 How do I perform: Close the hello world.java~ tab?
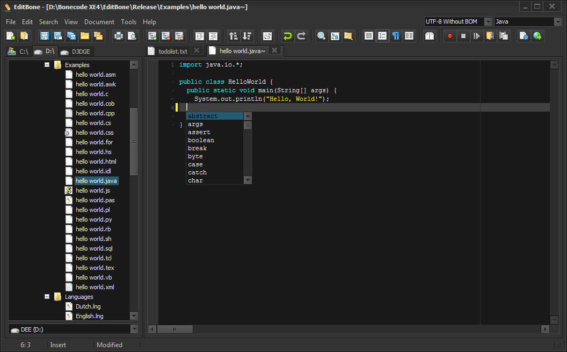(275, 50)
